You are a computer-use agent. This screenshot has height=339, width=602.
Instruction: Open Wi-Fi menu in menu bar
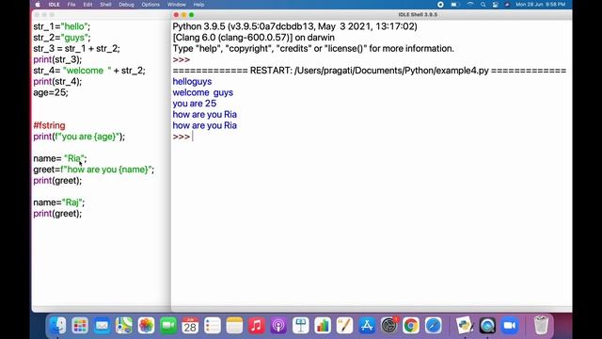point(470,5)
